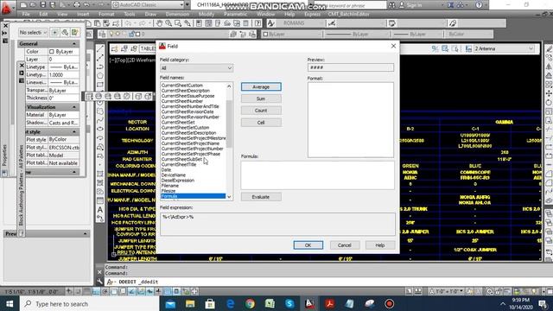Viewport: 553px width, 311px height.
Task: Click the Count formula button
Action: tap(261, 111)
